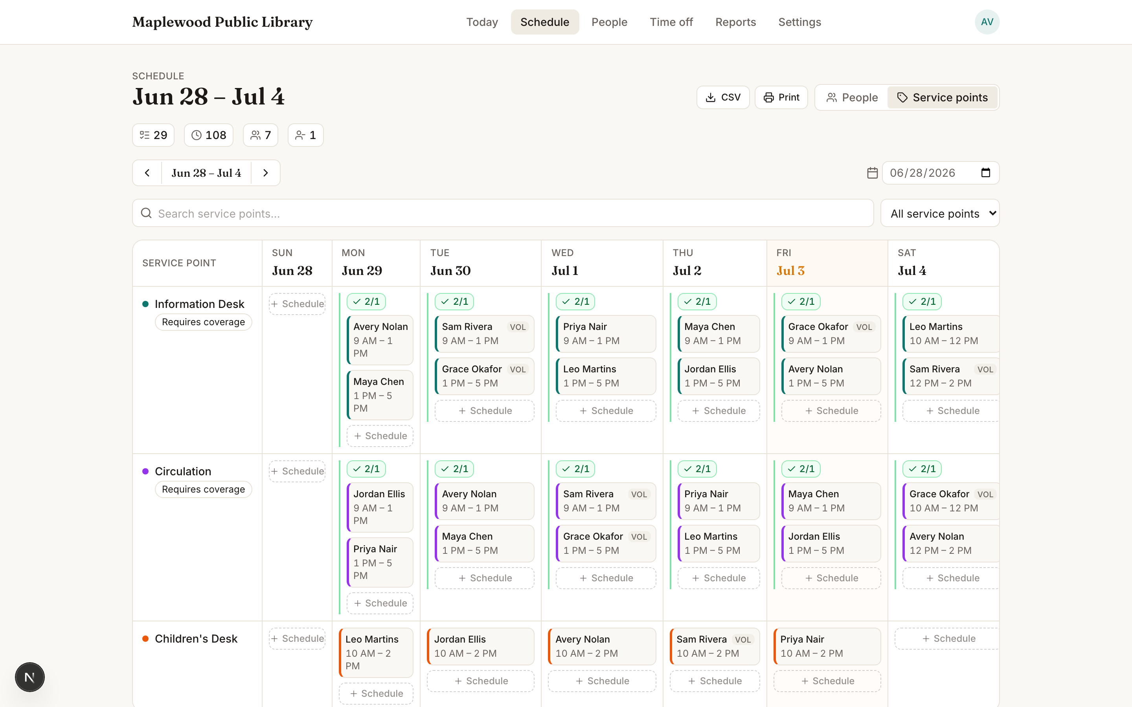Go to previous week with left chevron

coord(147,173)
